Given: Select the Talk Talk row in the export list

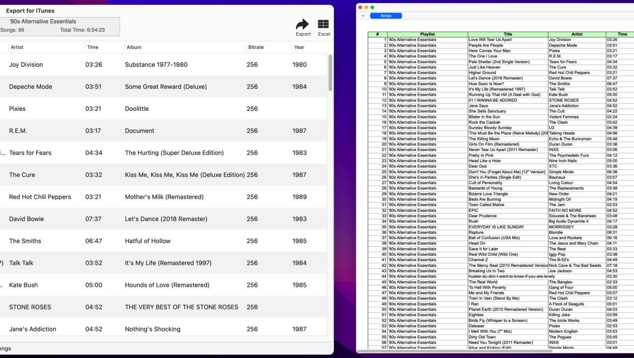Looking at the screenshot, I should pyautogui.click(x=164, y=263).
